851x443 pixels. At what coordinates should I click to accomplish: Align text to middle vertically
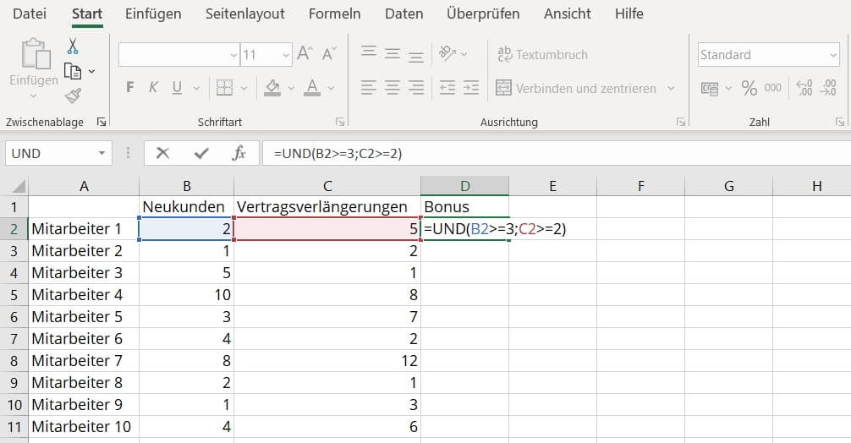[393, 53]
